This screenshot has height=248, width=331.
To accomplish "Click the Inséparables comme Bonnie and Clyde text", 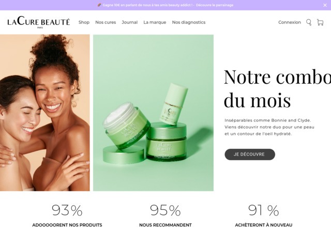I will [268, 120].
